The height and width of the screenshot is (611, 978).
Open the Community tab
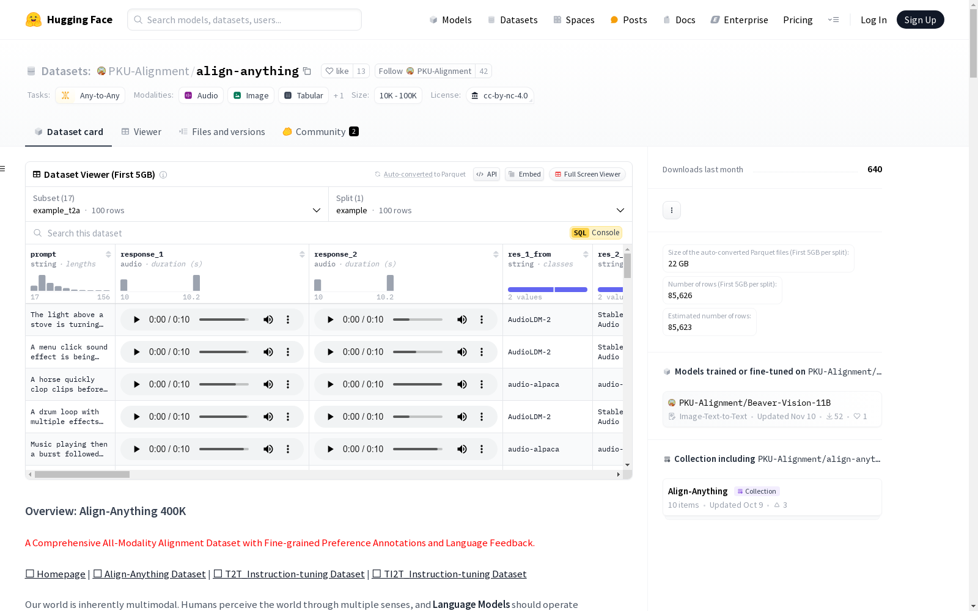321,132
